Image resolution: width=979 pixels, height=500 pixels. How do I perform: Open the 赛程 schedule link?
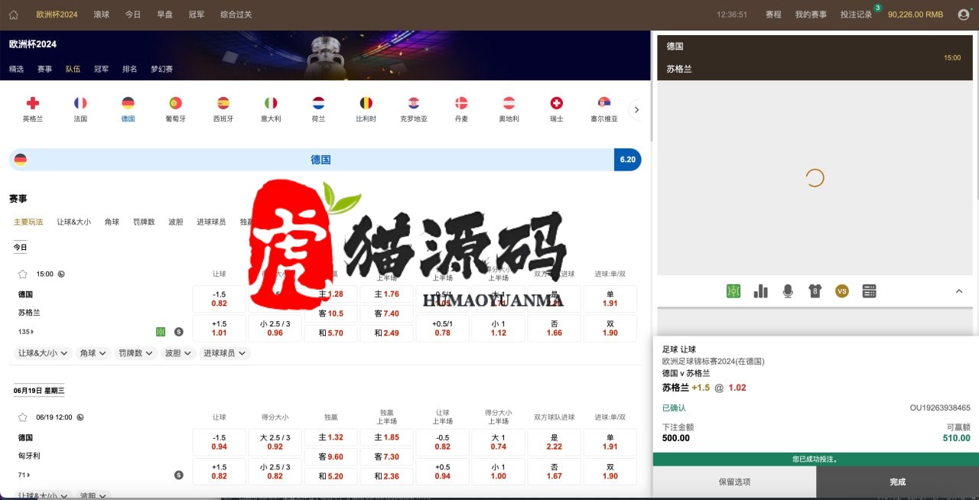pos(773,15)
